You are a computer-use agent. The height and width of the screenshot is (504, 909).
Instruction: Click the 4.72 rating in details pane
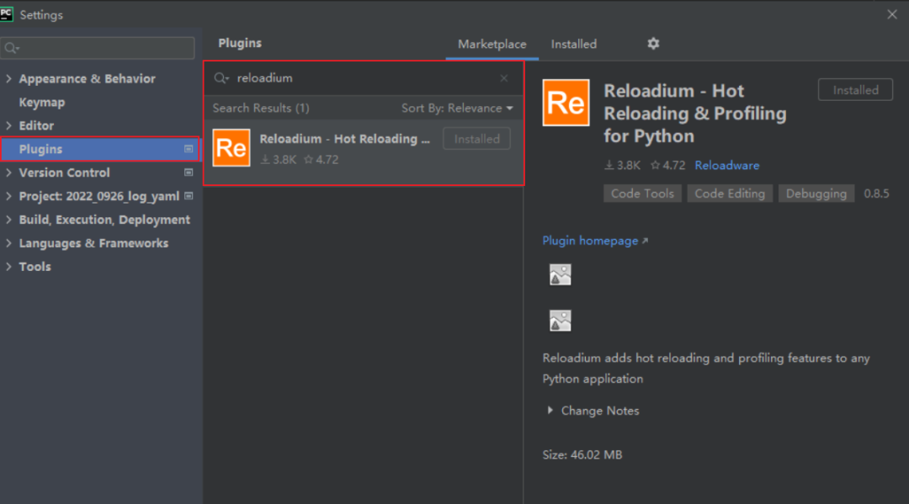667,166
